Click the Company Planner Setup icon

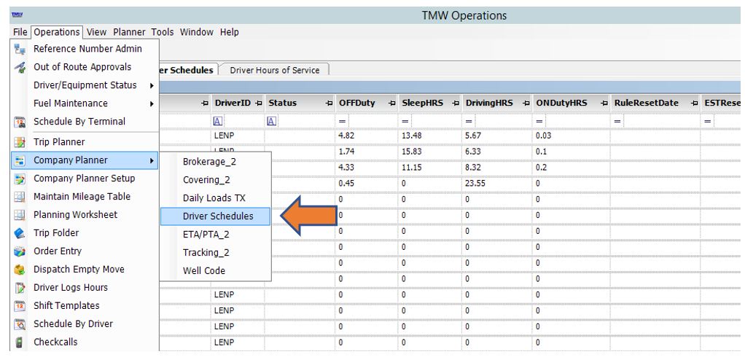tap(20, 178)
